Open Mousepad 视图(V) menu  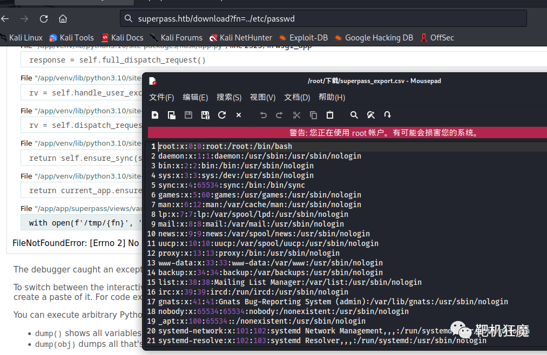click(262, 97)
